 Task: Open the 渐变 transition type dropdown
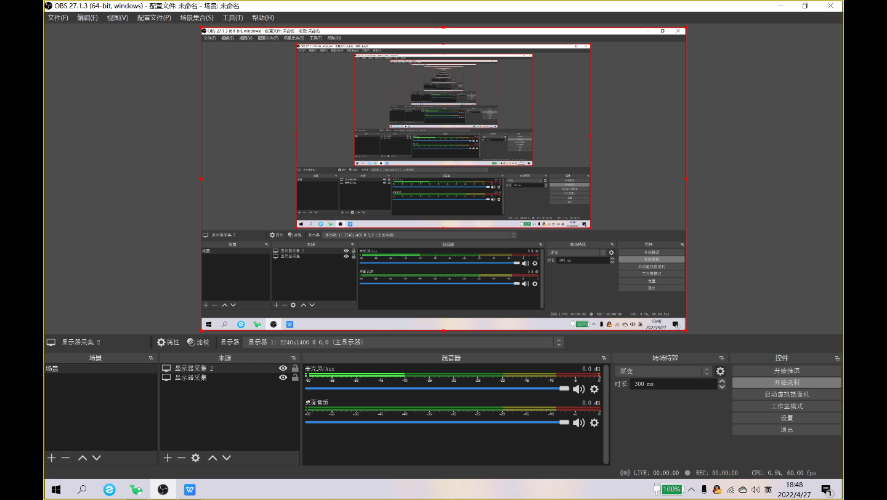[x=663, y=371]
